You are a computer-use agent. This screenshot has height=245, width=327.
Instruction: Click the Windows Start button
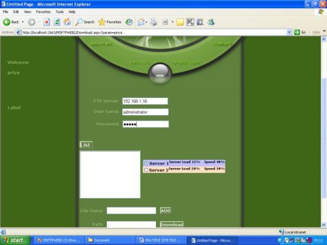[x=15, y=240]
